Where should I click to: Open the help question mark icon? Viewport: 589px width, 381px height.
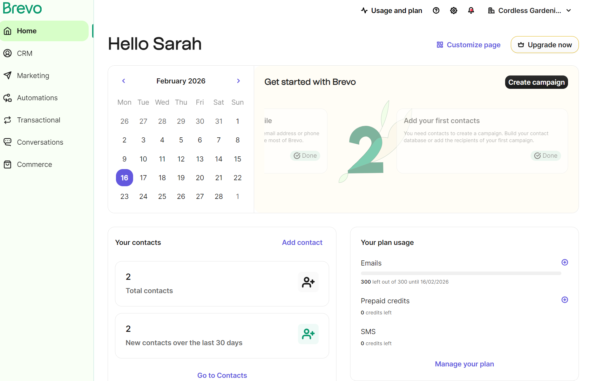coord(436,10)
